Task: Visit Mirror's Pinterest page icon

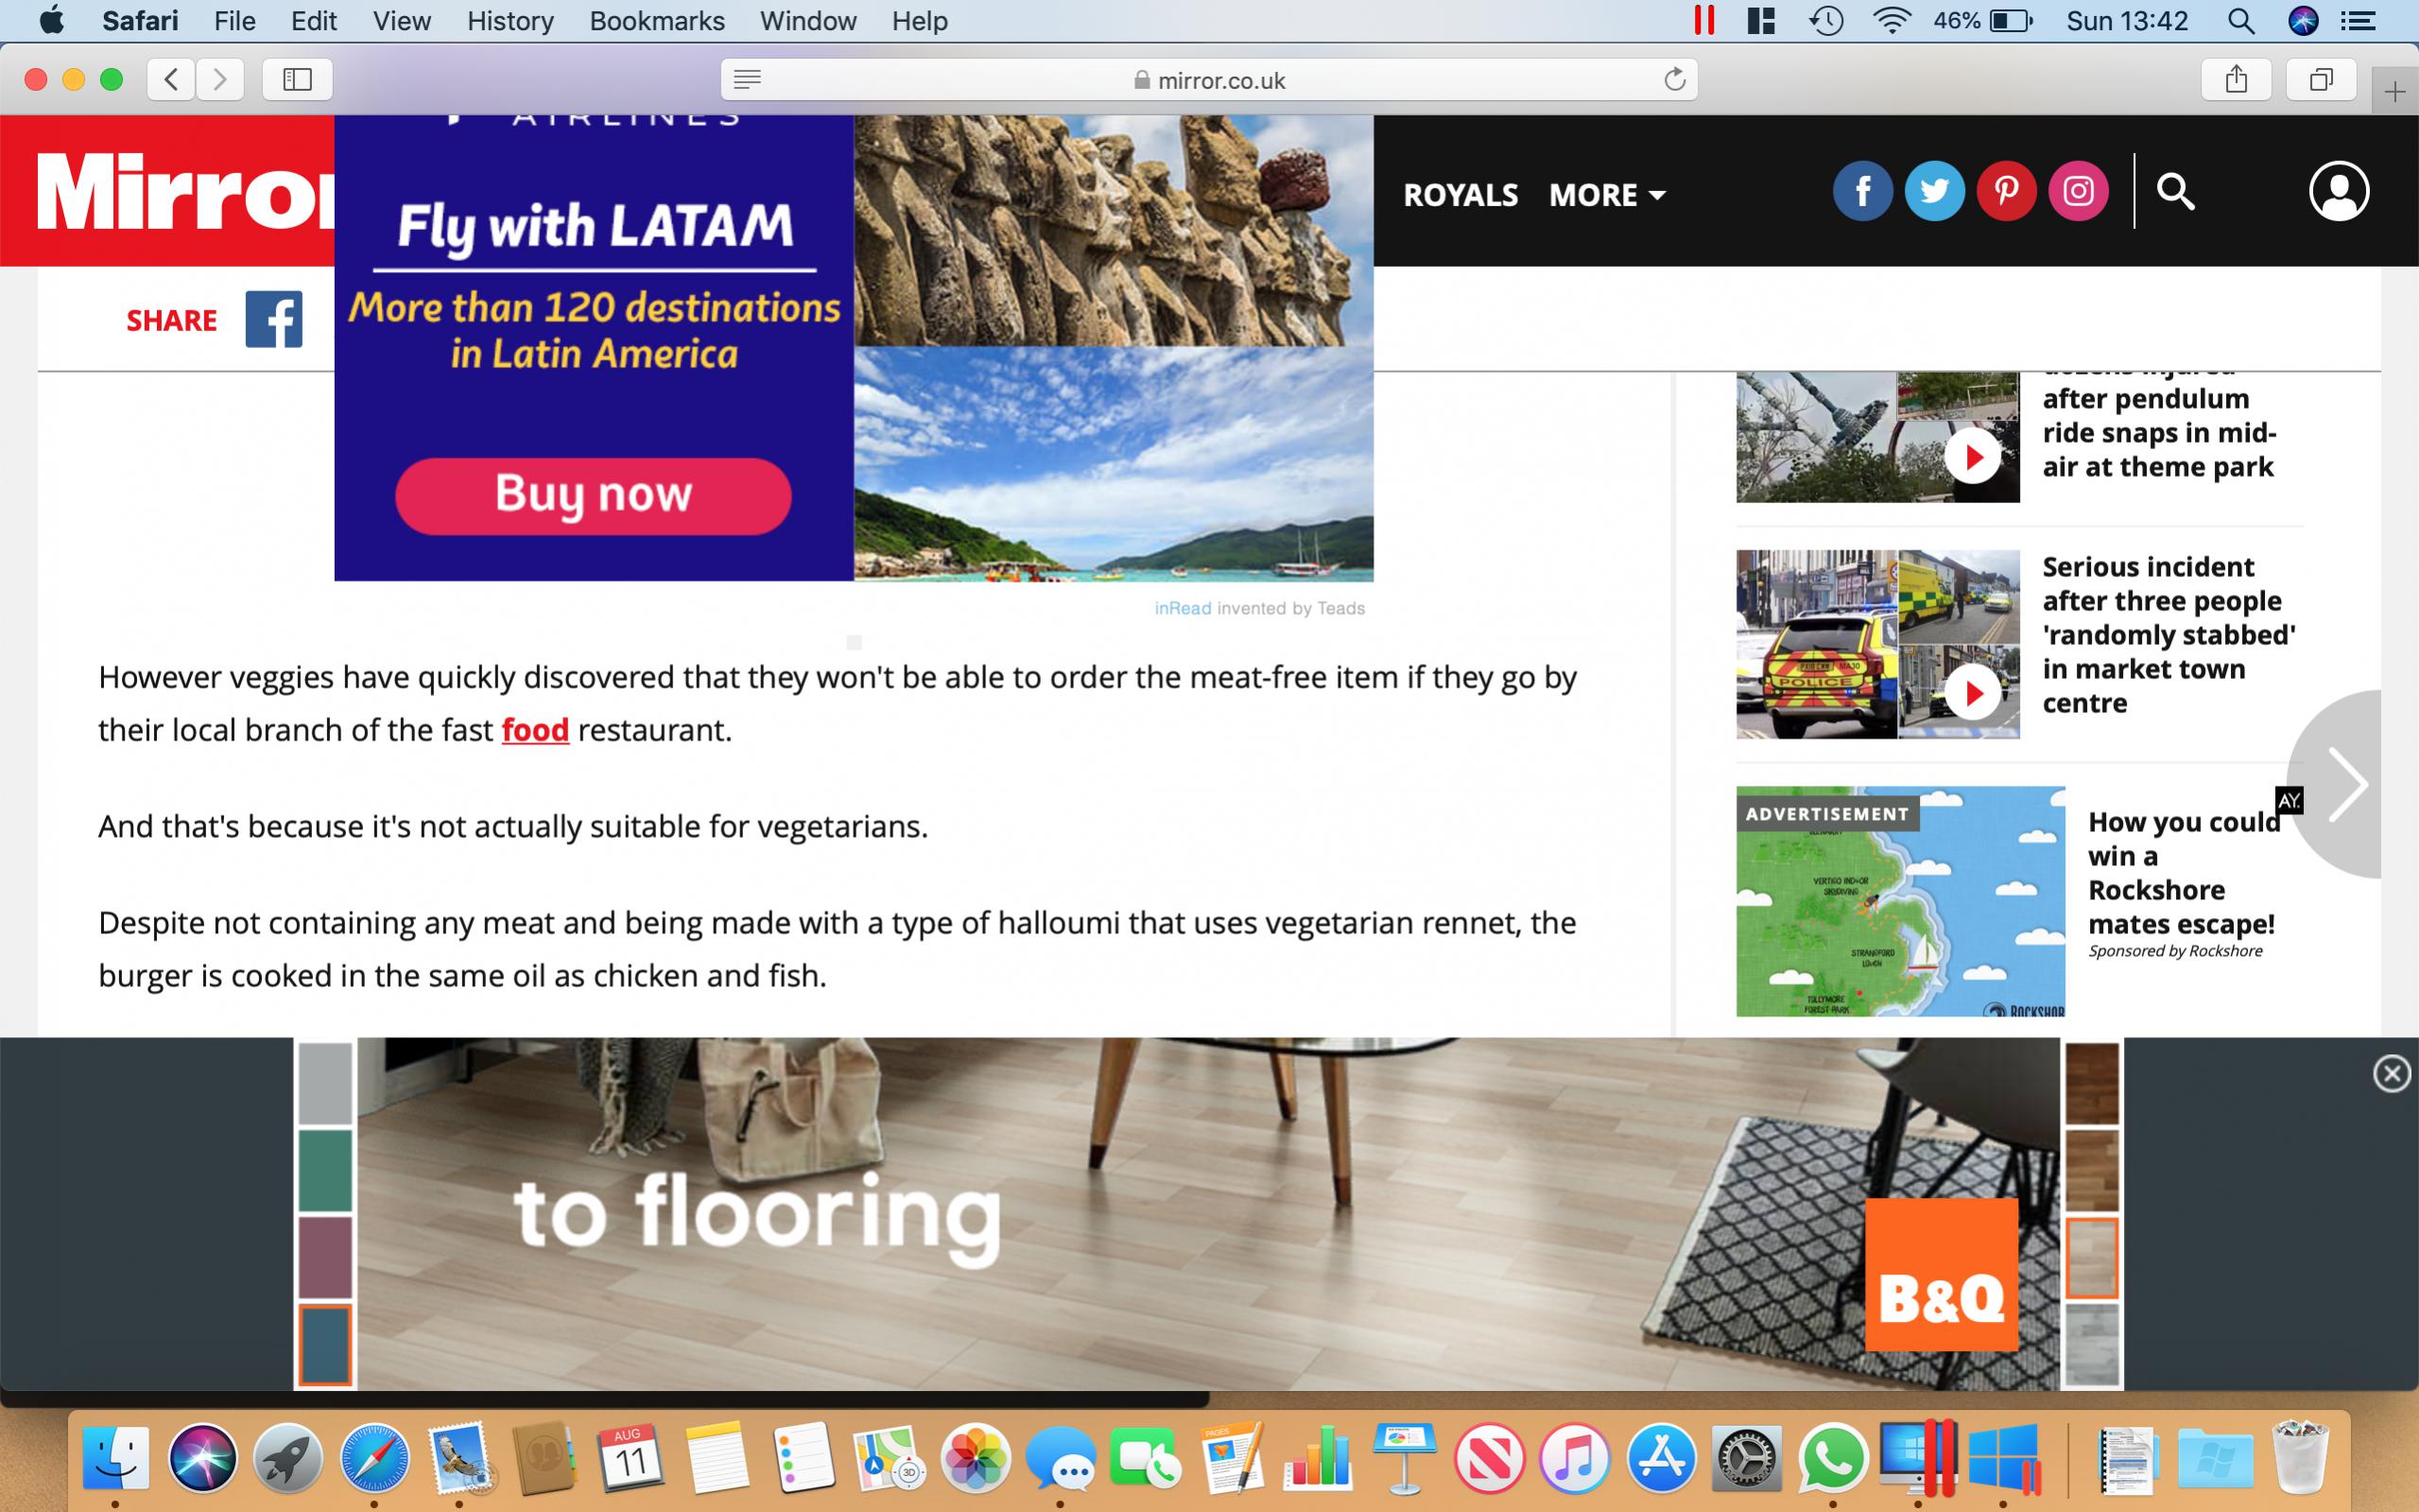Action: [2006, 191]
